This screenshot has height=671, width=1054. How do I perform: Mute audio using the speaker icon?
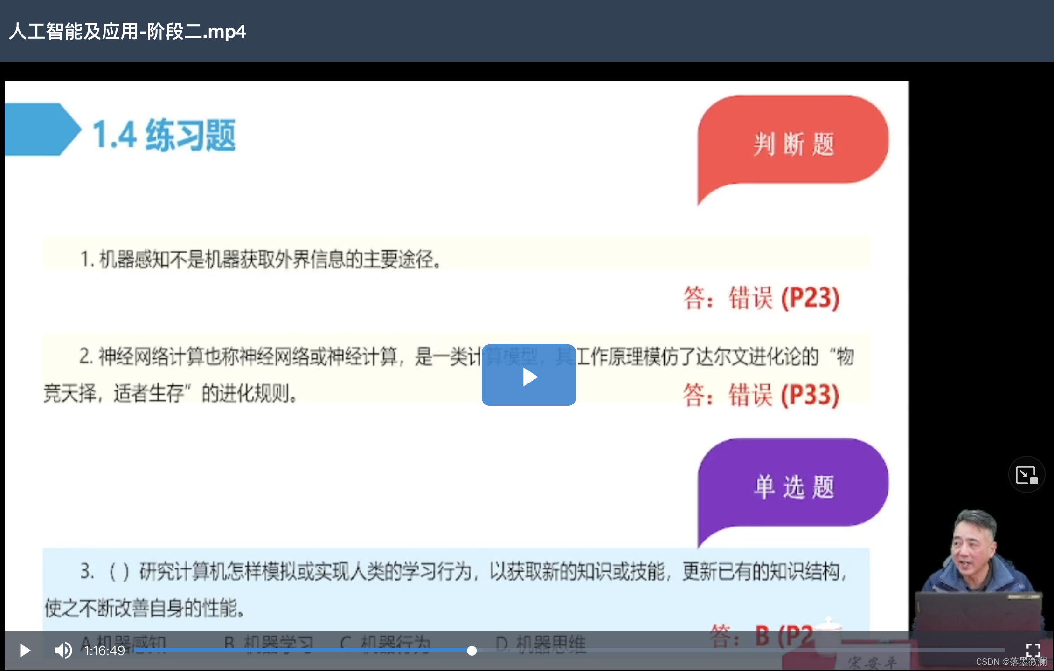[63, 650]
